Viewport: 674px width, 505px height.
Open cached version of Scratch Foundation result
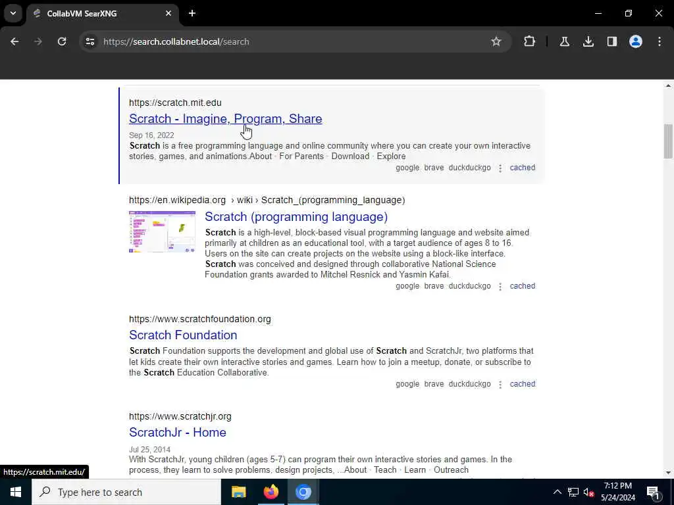click(x=522, y=384)
